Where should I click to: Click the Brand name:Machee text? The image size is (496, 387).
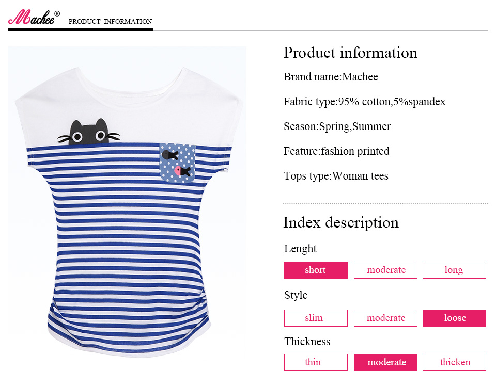tap(331, 77)
